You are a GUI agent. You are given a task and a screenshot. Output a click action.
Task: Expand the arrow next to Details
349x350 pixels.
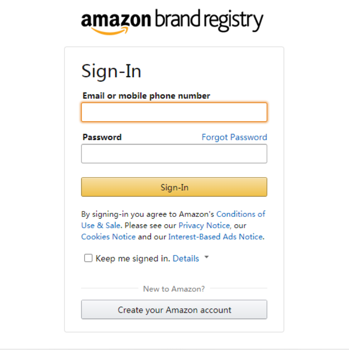[x=206, y=258]
